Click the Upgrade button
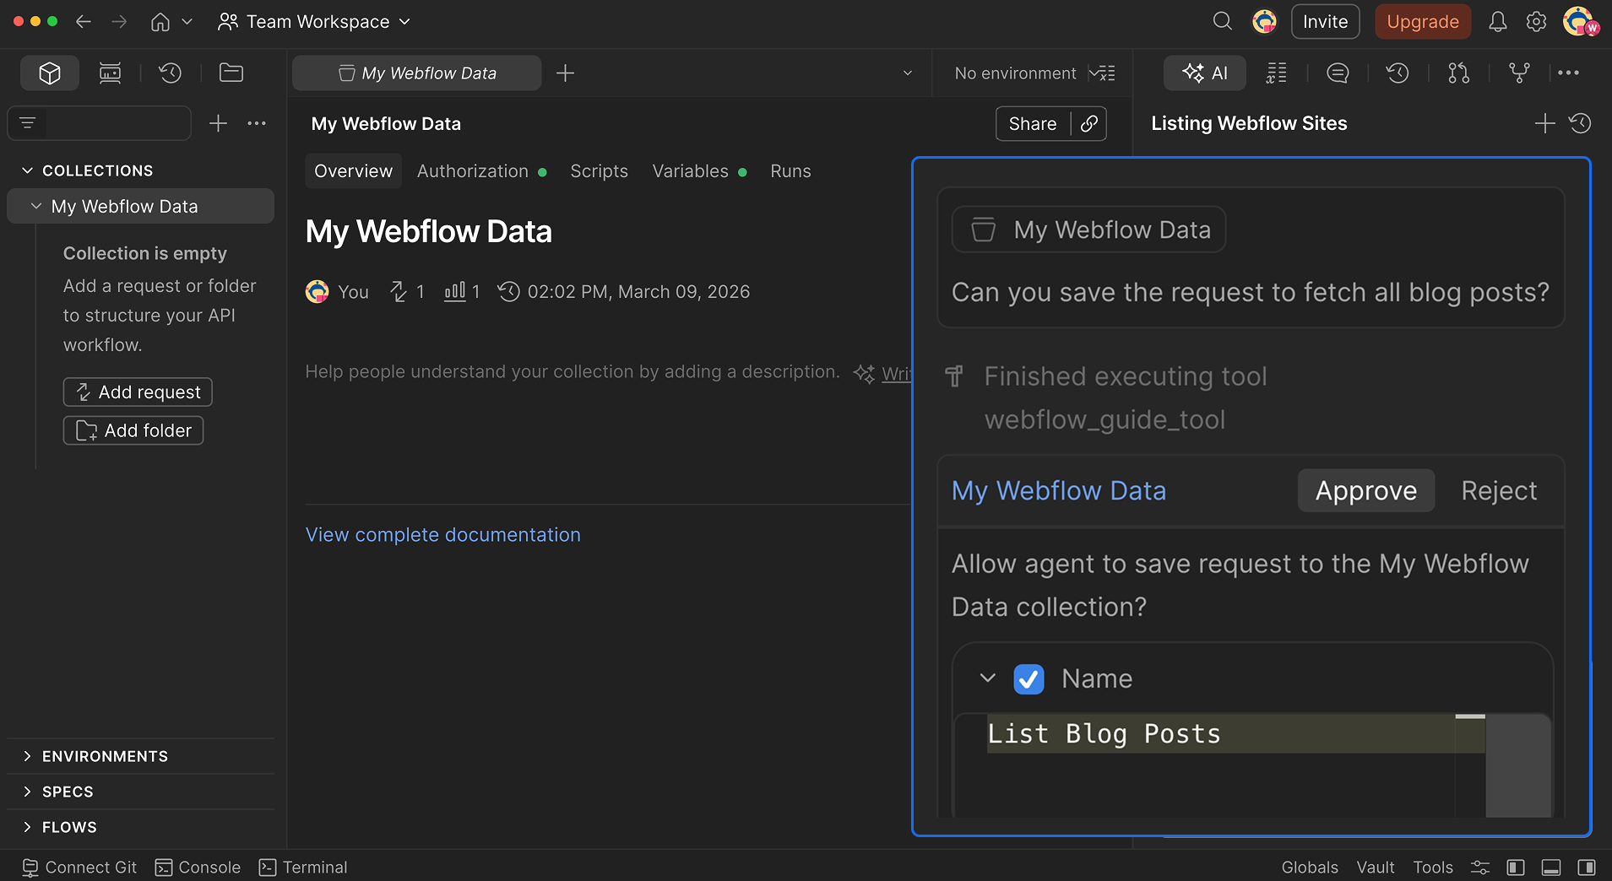1612x881 pixels. 1423,22
